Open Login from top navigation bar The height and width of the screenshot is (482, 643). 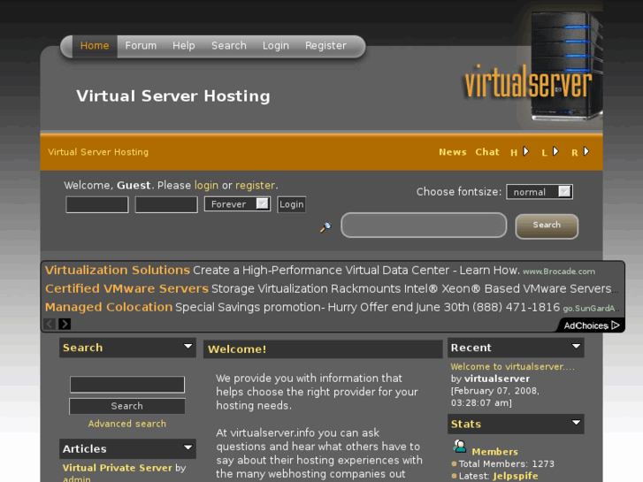coord(276,46)
